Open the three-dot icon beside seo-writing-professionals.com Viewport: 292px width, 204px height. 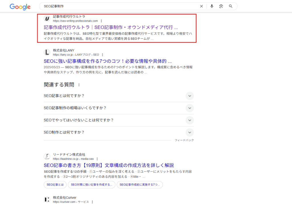(102, 21)
